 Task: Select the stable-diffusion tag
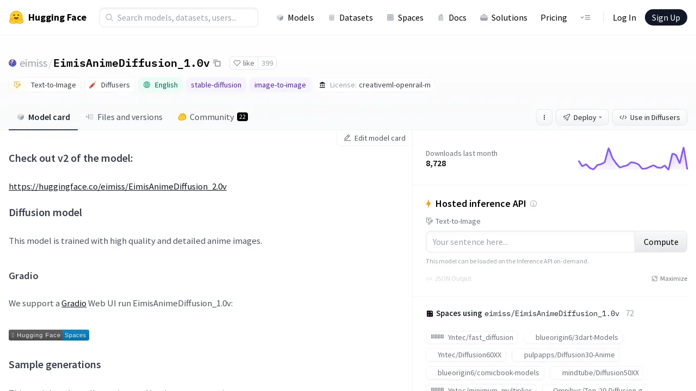216,85
